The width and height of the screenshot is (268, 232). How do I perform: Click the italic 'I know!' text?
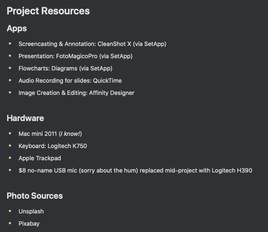70,134
